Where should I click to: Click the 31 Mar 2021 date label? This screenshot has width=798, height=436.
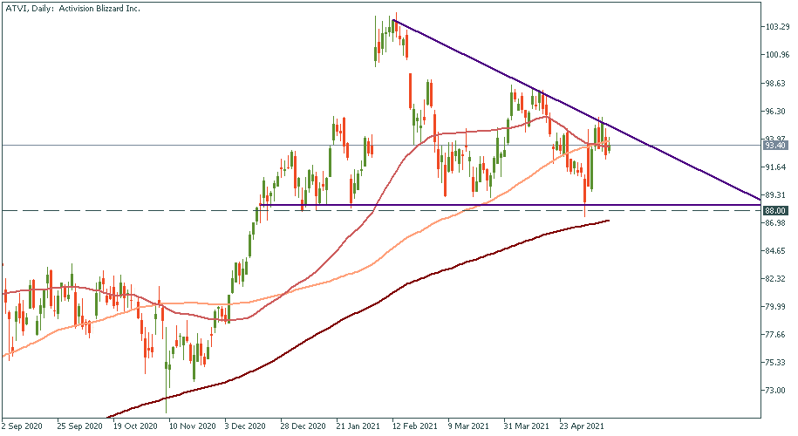click(x=525, y=426)
